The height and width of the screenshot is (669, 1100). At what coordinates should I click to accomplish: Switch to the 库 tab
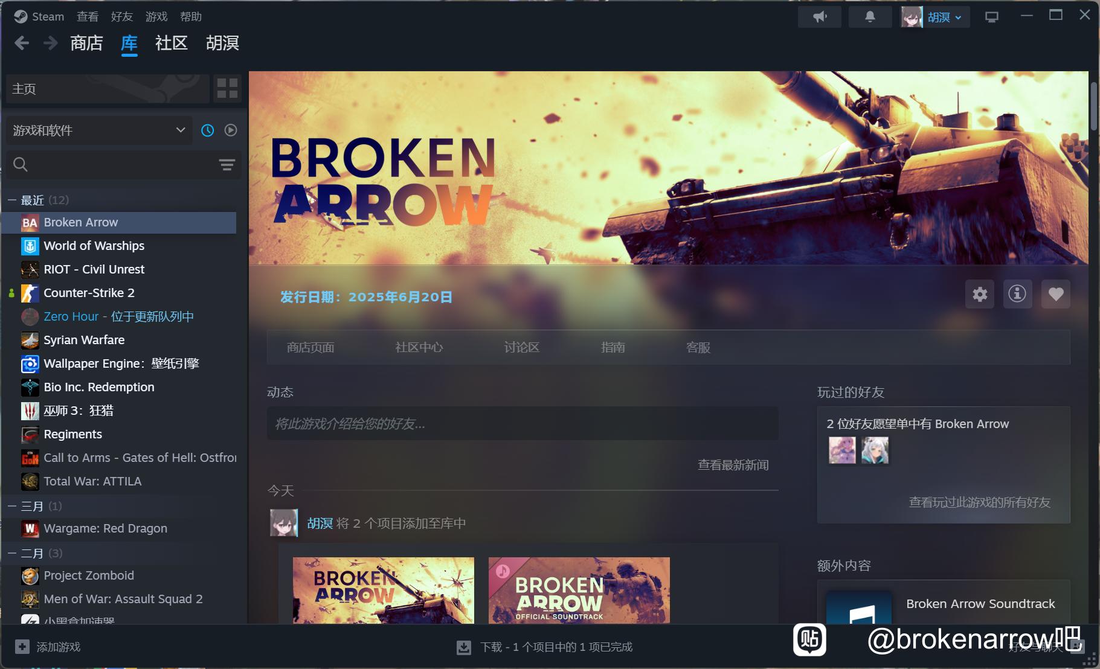click(x=129, y=43)
